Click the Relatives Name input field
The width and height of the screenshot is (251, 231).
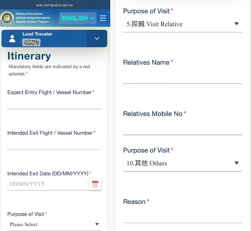tap(182, 78)
